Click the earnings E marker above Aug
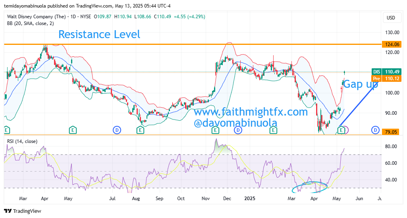The width and height of the screenshot is (407, 218). coord(141,130)
